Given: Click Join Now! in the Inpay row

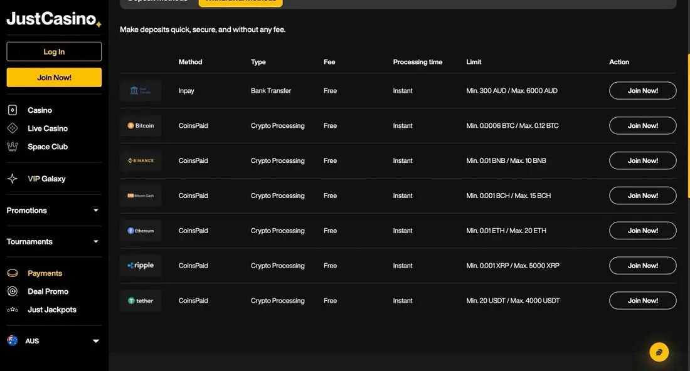Looking at the screenshot, I should pyautogui.click(x=642, y=90).
